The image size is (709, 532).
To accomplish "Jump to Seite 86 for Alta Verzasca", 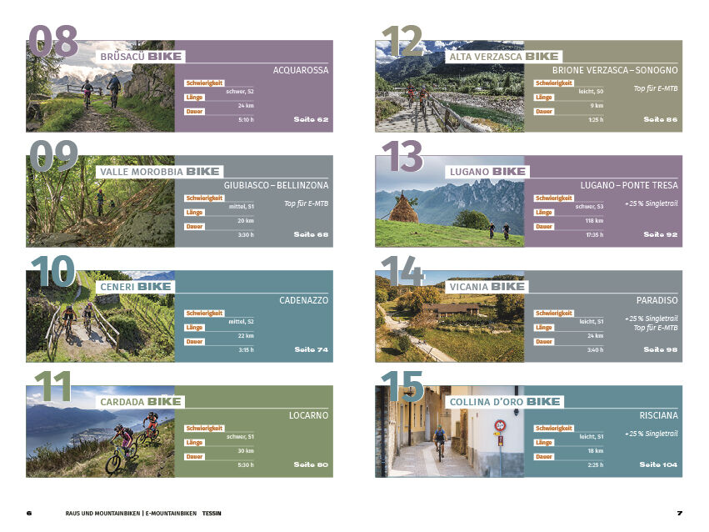I will pos(661,119).
